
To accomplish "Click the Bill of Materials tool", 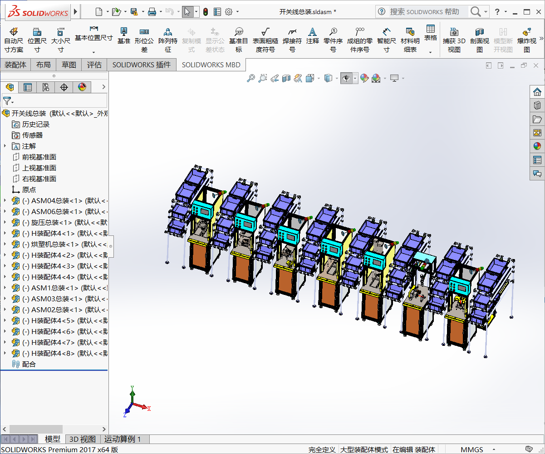I will click(x=410, y=40).
